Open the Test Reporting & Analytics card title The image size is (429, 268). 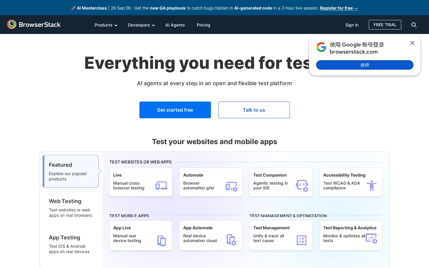tap(350, 228)
